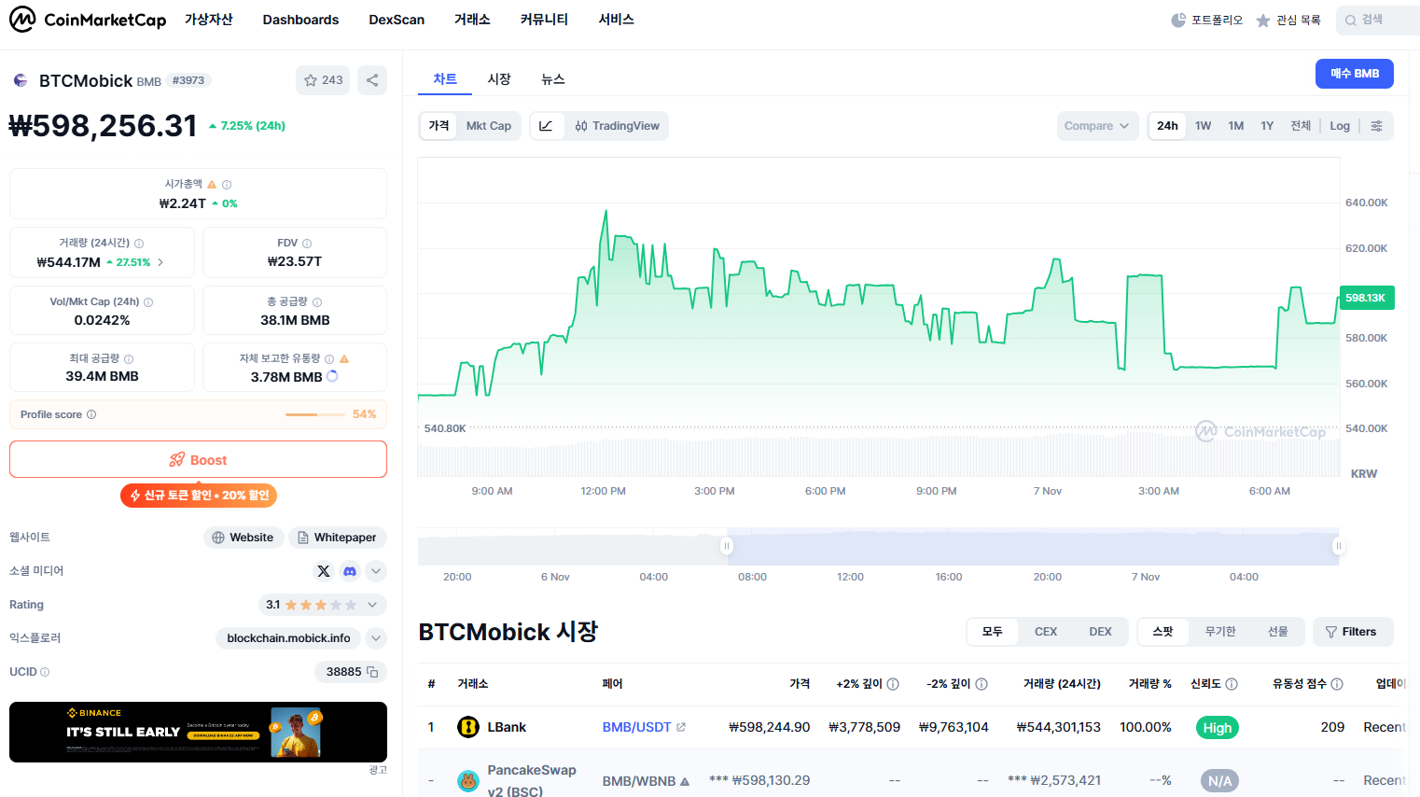Click the CoinMarketCap logo
This screenshot has width=1420, height=797.
pyautogui.click(x=88, y=20)
